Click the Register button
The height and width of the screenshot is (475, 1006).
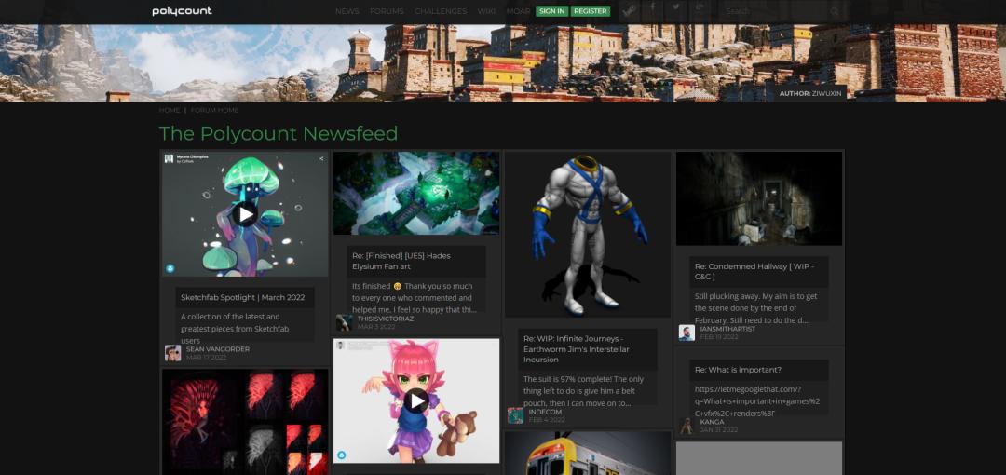click(x=591, y=11)
